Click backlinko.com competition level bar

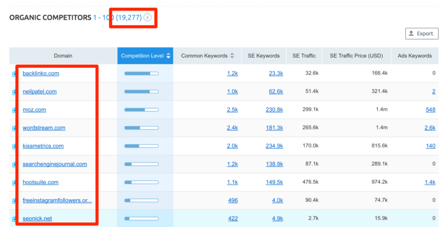[x=141, y=74]
